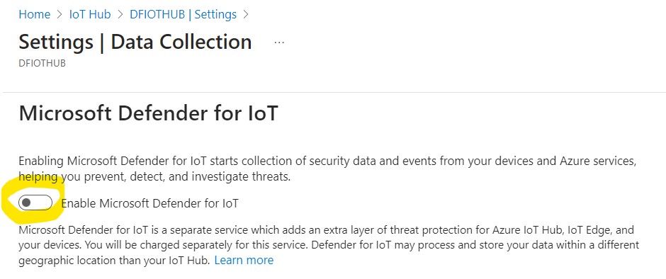Go to Home in the breadcrumb
The height and width of the screenshot is (279, 666).
pyautogui.click(x=35, y=14)
